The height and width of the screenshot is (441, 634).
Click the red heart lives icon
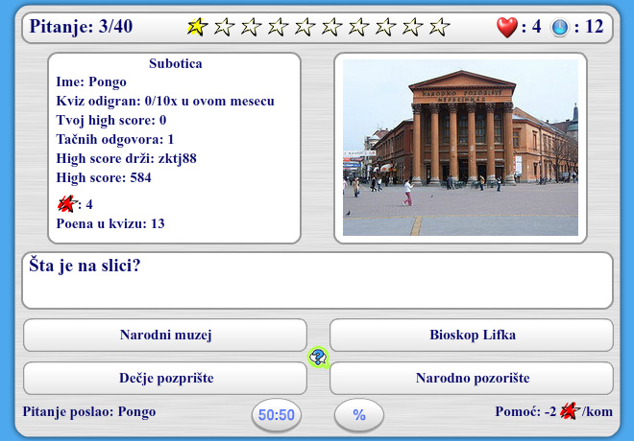[506, 27]
